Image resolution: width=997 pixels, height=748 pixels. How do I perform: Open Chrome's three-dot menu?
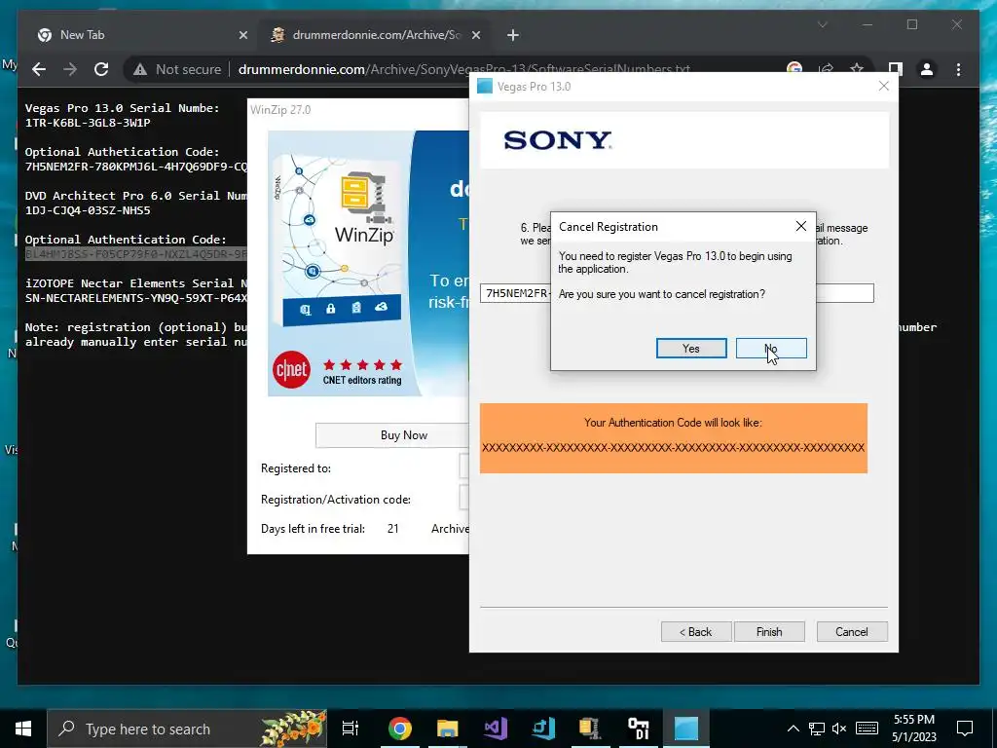click(959, 69)
